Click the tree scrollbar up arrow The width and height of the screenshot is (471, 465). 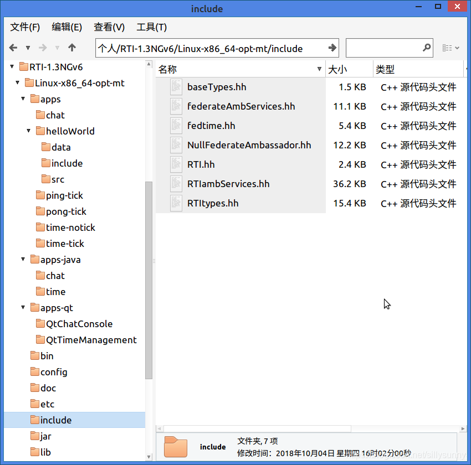click(149, 64)
